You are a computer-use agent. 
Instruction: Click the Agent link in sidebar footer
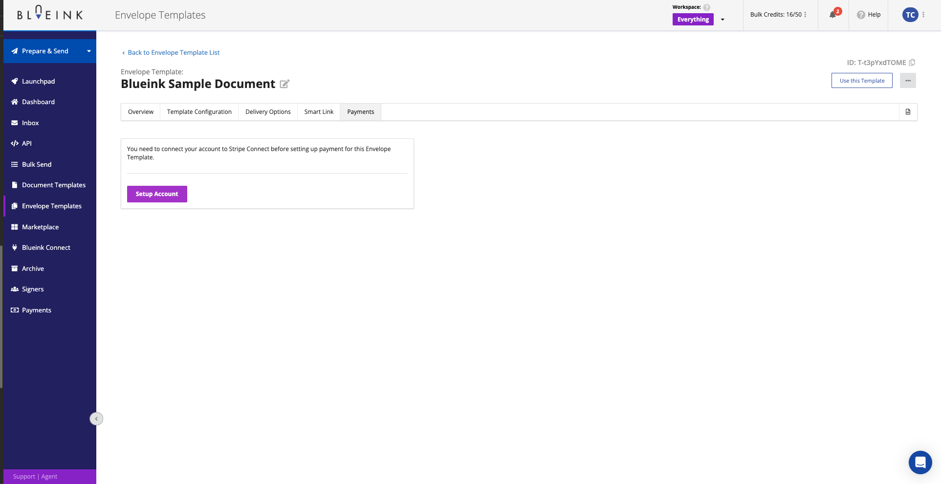[49, 477]
